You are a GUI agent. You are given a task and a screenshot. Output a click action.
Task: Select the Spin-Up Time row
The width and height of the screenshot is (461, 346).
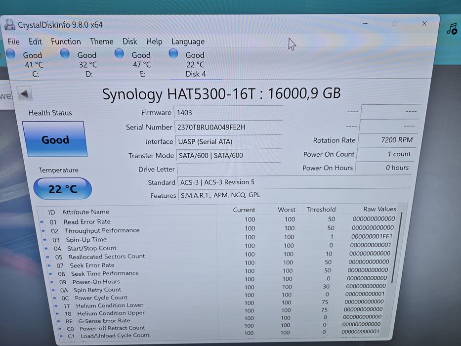pyautogui.click(x=219, y=238)
